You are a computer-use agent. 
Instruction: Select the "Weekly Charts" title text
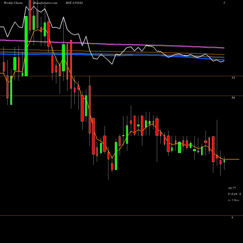13,3
